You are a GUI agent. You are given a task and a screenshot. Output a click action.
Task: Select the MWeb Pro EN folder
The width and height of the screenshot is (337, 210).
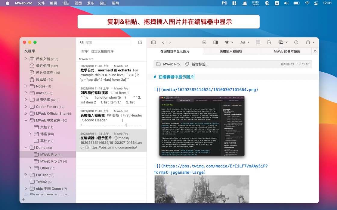(x=48, y=161)
